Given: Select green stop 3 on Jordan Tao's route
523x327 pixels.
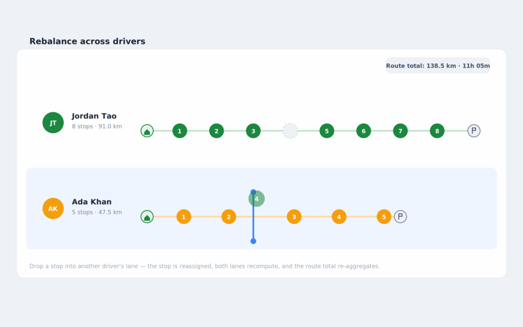Looking at the screenshot, I should (253, 131).
